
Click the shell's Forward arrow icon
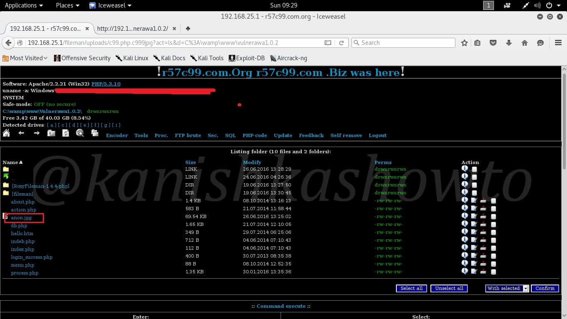pyautogui.click(x=37, y=133)
